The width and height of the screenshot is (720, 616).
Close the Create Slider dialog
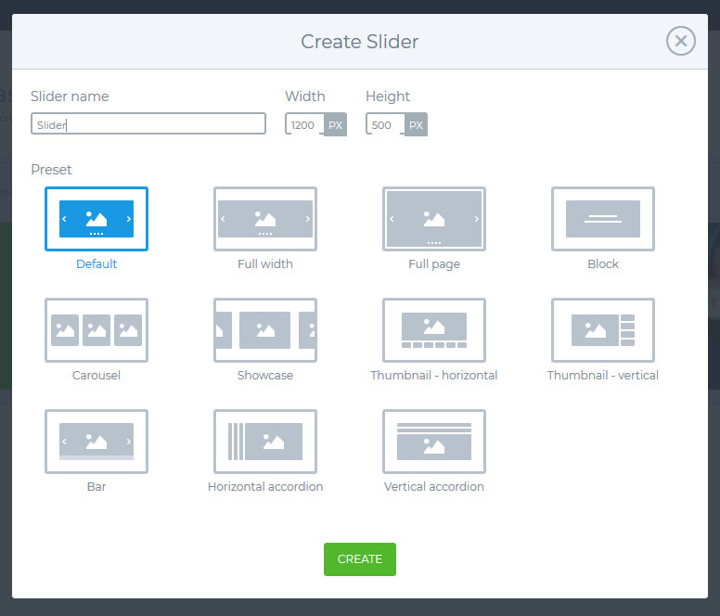click(x=681, y=42)
